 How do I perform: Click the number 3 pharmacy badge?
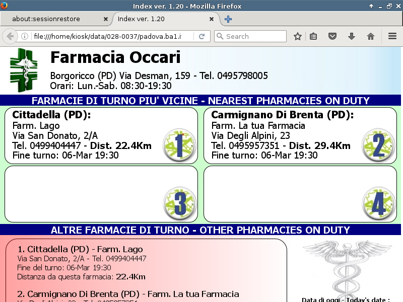point(180,204)
